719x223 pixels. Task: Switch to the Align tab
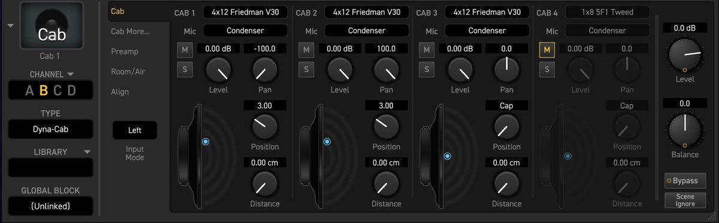point(120,92)
